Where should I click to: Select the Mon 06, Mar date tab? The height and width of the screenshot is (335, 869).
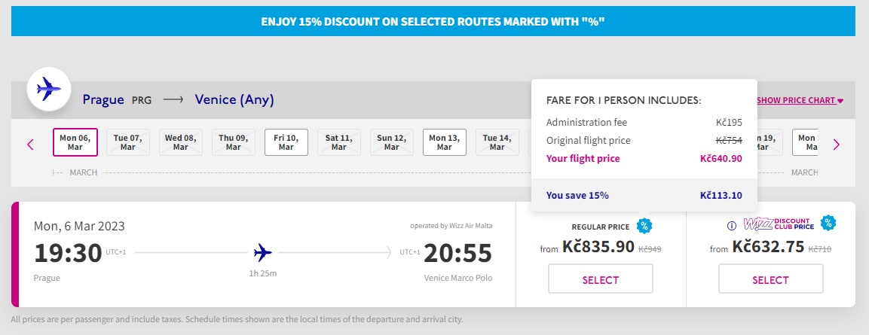75,142
